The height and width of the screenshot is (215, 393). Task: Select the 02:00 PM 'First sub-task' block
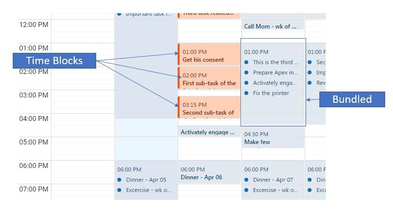point(209,78)
